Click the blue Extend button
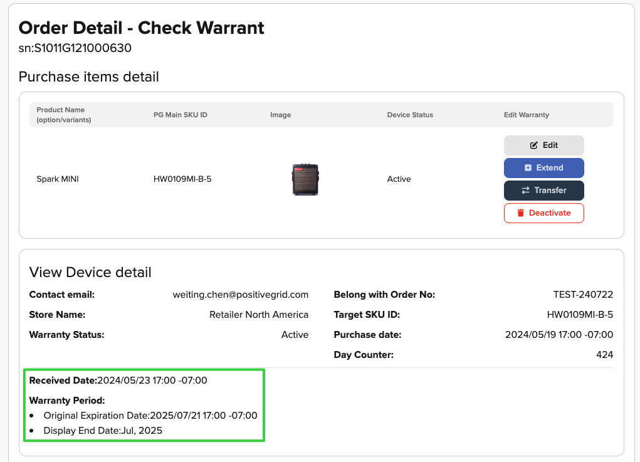 543,168
